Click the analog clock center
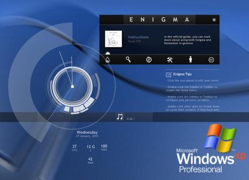Viewport: 249px width, 180px height. [x=72, y=87]
